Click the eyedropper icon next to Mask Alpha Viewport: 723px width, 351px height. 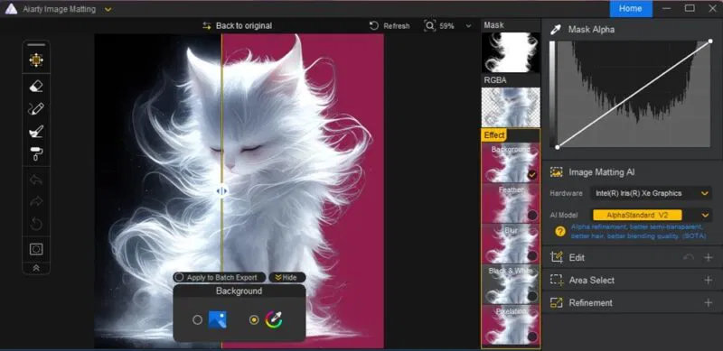[x=557, y=30]
